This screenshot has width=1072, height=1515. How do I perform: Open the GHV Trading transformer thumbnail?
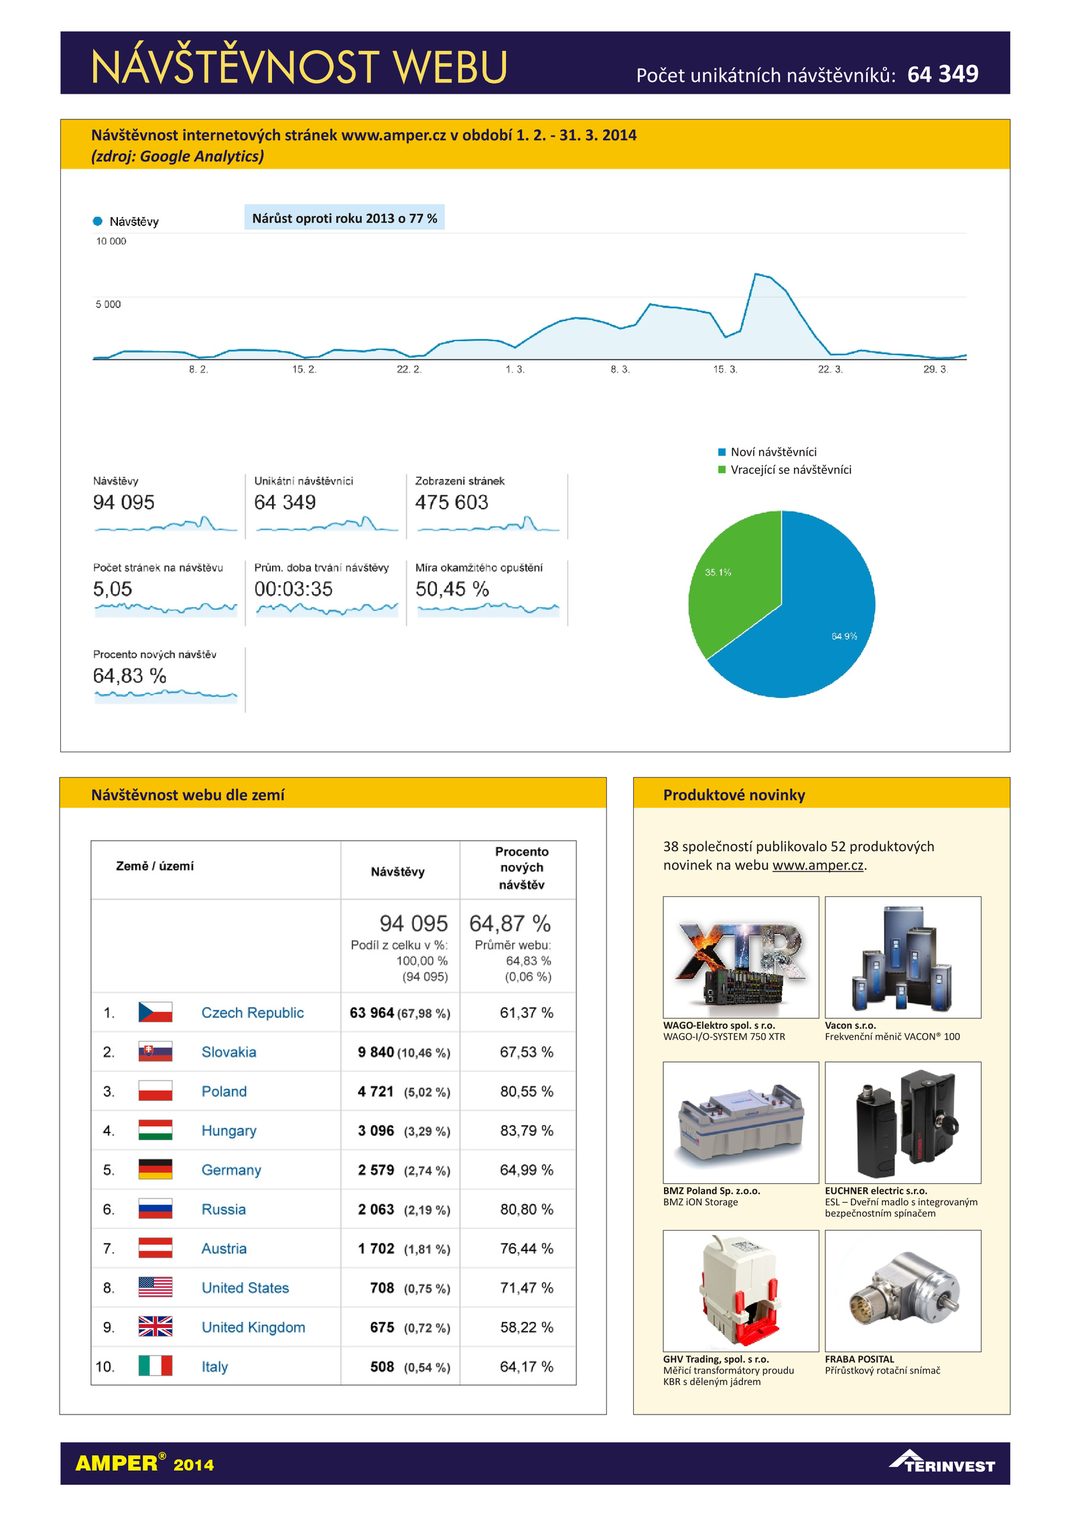740,1290
